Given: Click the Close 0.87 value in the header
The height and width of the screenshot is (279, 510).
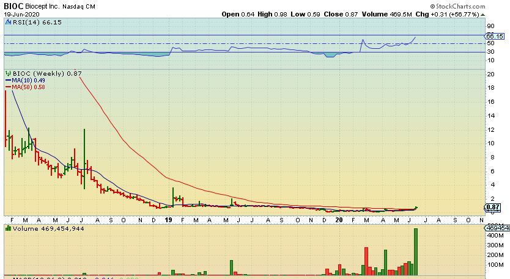Looking at the screenshot, I should pyautogui.click(x=341, y=14).
